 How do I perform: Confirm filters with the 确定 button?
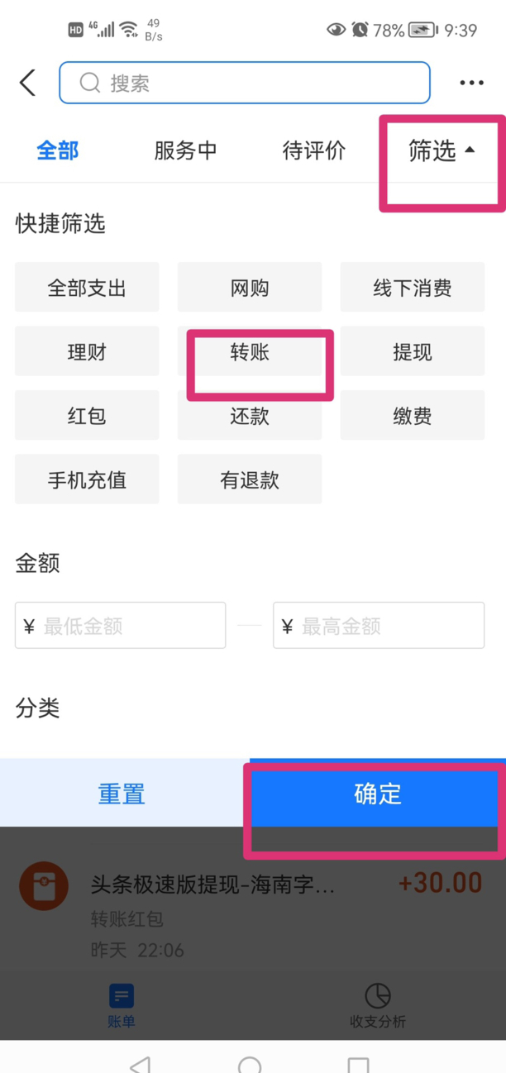(x=378, y=794)
